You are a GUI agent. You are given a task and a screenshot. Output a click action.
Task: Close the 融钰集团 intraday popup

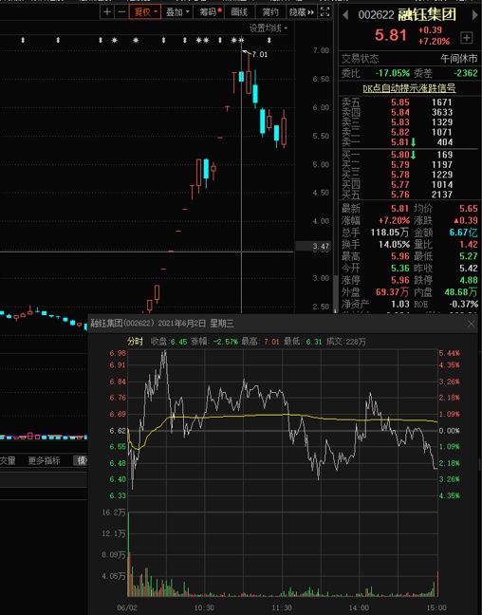point(471,324)
